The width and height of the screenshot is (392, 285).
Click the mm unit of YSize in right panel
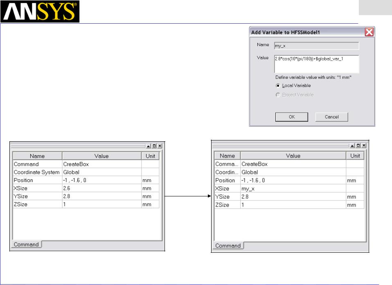(355, 197)
